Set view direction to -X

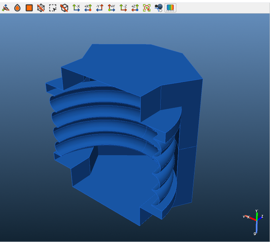76,8
